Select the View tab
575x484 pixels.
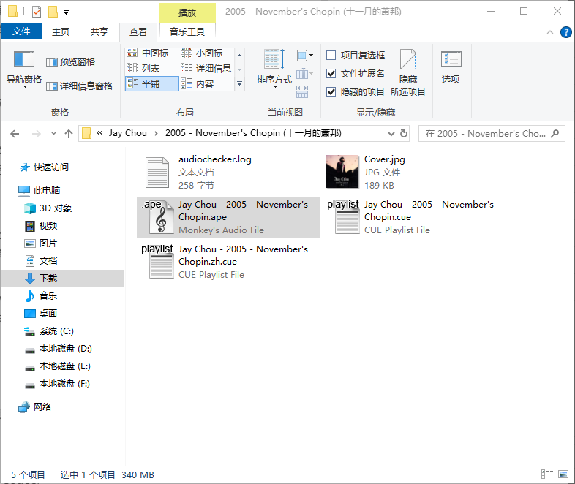pos(138,32)
